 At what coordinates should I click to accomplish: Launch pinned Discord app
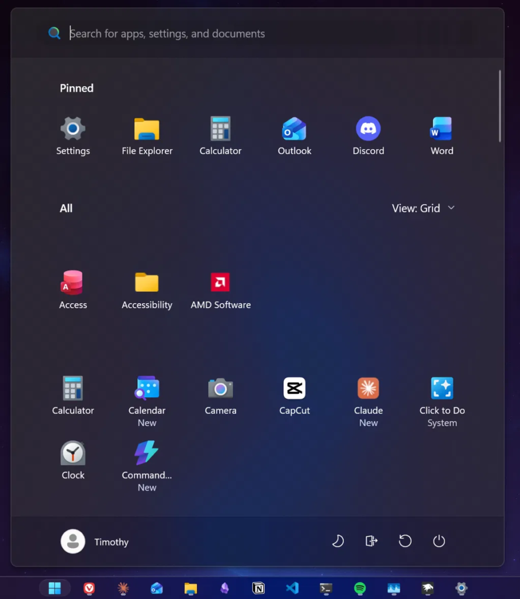(368, 136)
